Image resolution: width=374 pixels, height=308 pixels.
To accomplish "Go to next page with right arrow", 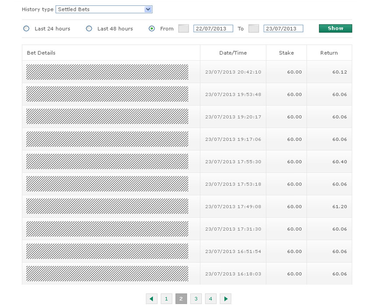I will coord(226,299).
